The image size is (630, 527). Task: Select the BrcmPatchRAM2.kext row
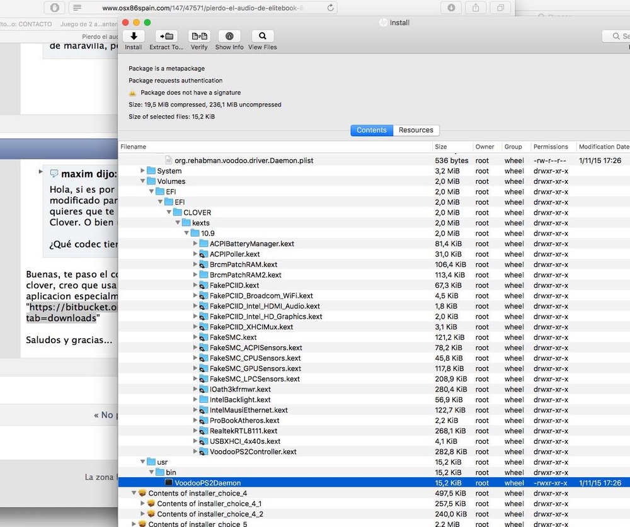pyautogui.click(x=374, y=275)
